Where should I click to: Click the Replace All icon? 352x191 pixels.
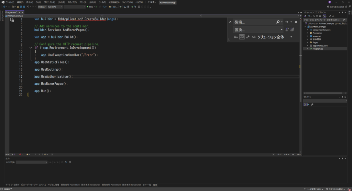292,29
